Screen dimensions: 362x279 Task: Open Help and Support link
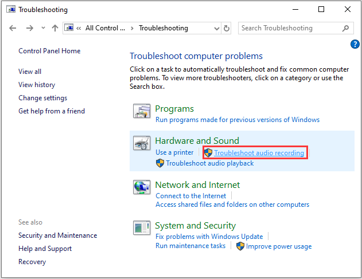(45, 249)
